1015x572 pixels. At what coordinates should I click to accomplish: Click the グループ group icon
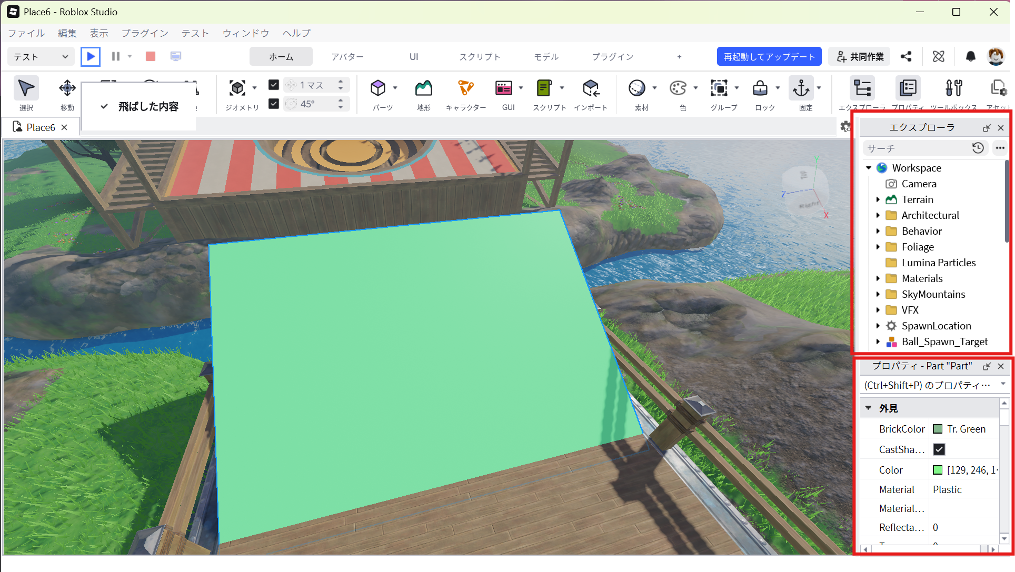point(719,88)
